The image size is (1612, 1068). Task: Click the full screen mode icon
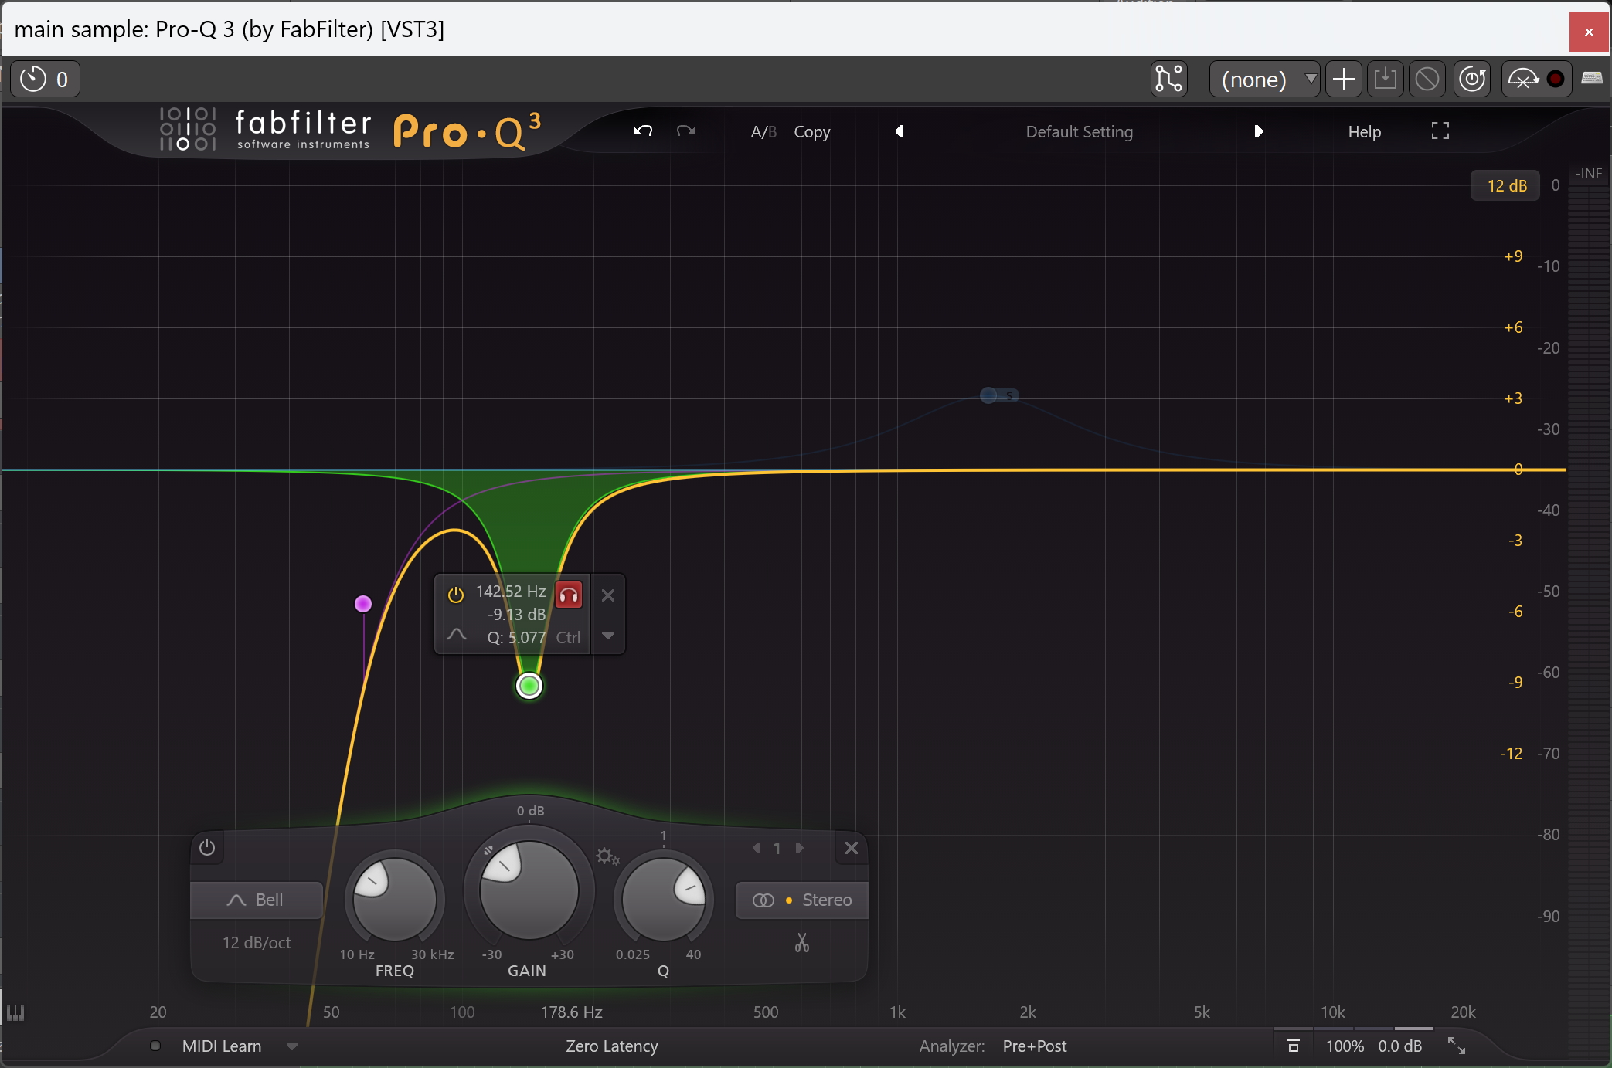click(x=1440, y=131)
